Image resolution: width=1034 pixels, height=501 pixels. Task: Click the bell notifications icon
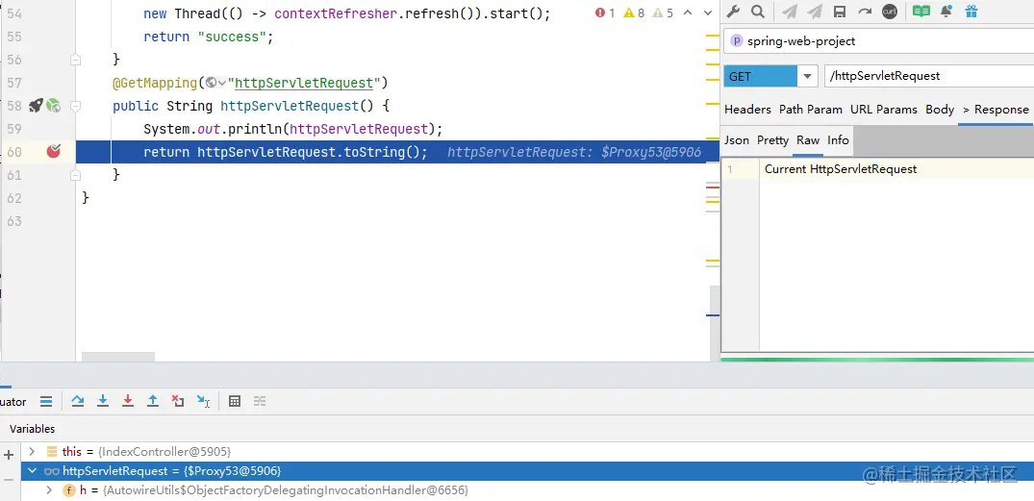946,12
